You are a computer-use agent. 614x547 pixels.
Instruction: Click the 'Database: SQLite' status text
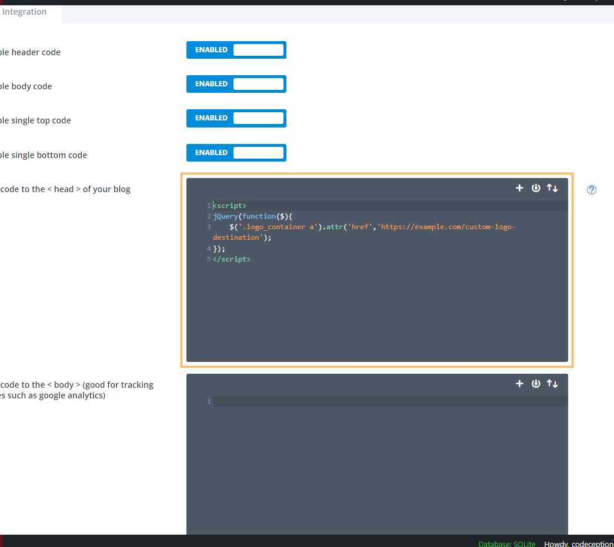pyautogui.click(x=506, y=544)
